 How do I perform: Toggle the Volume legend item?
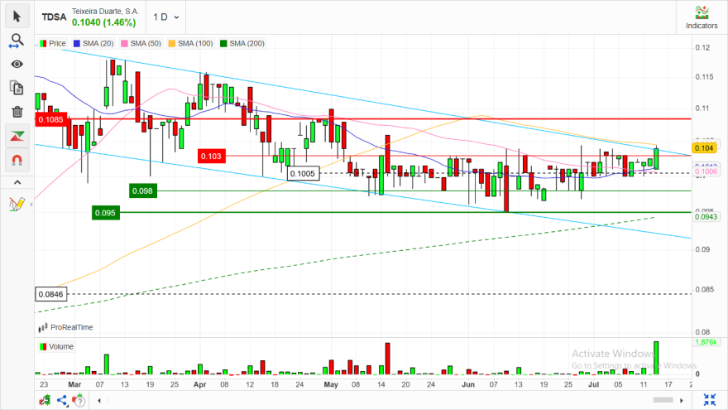click(x=56, y=347)
